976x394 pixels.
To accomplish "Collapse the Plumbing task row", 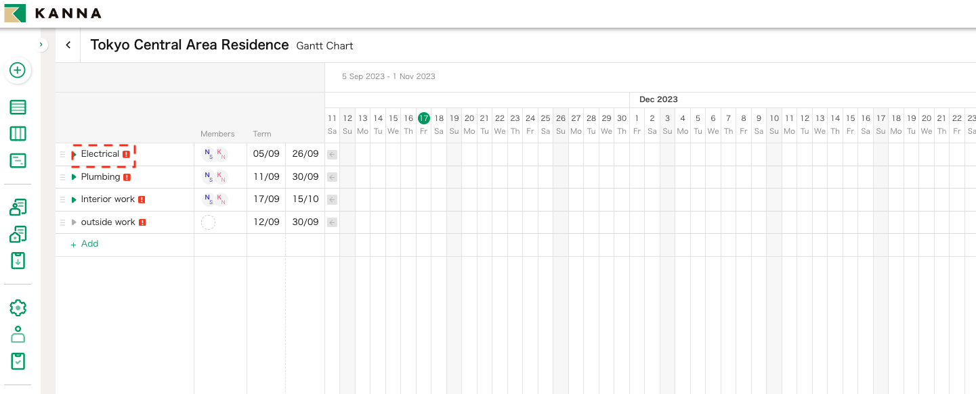I will [x=74, y=176].
